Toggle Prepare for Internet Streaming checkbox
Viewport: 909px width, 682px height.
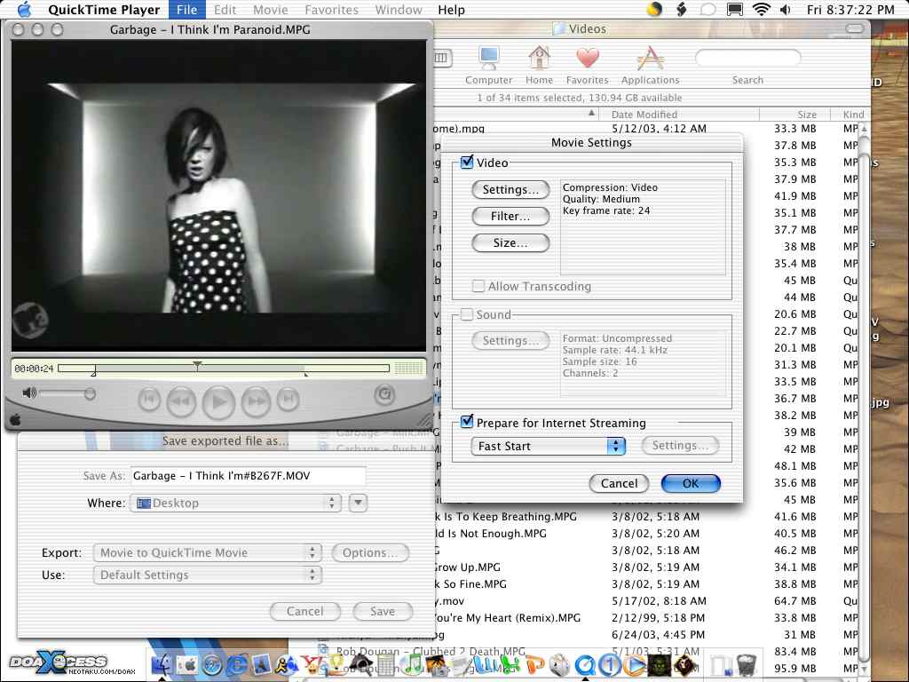[467, 423]
